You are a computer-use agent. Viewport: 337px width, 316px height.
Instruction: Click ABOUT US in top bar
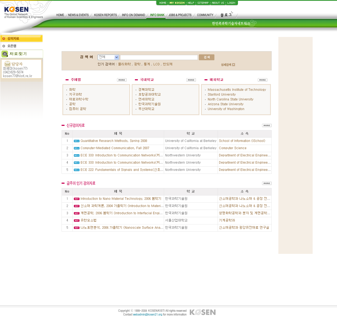(218, 3)
